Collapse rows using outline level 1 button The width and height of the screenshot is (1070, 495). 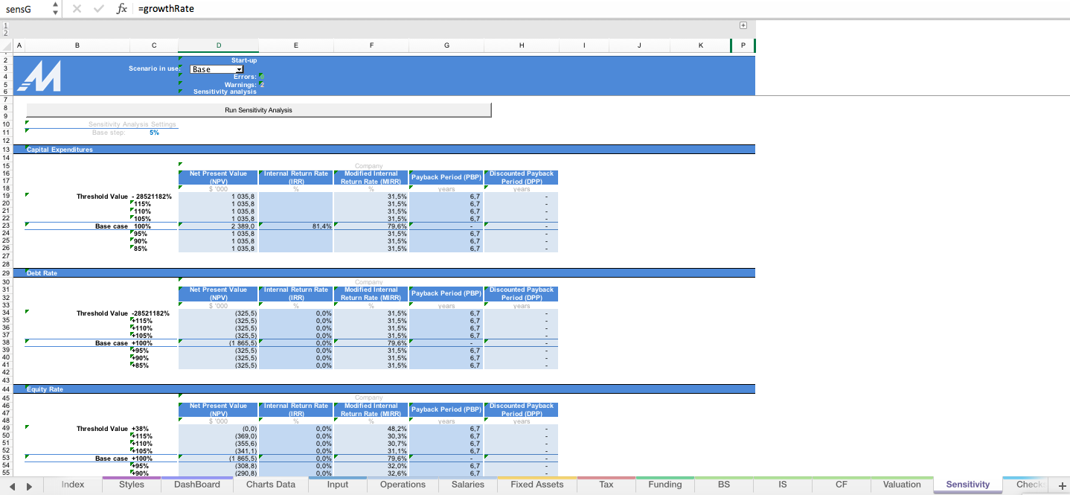coord(4,25)
